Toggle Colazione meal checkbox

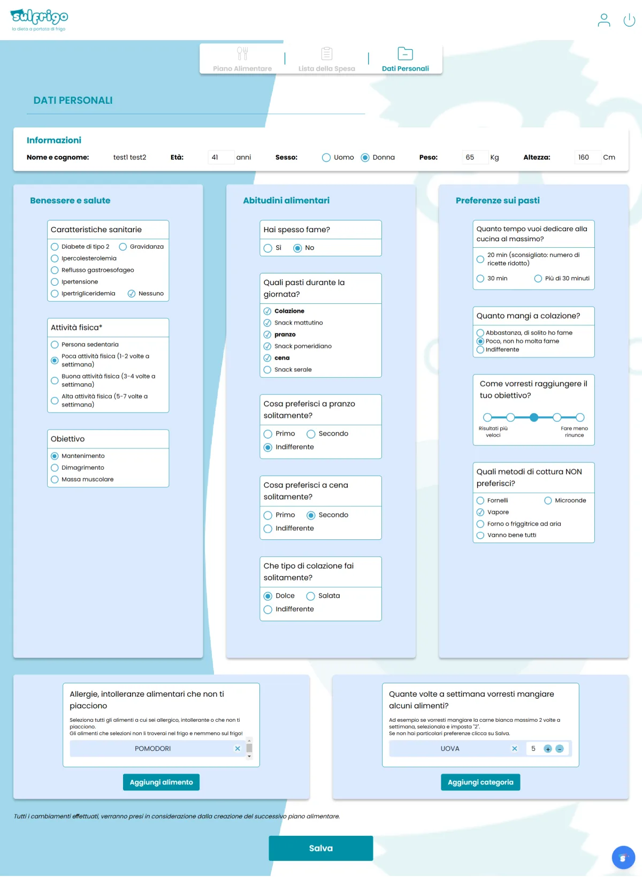tap(267, 311)
